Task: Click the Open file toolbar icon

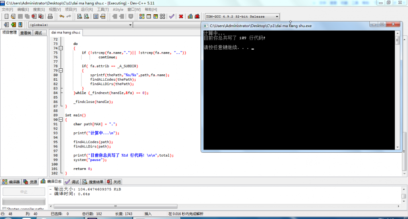Action: click(x=13, y=16)
